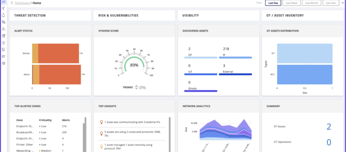Viewport: 346px width, 152px height.
Task: Click the Zone column header
Action: (20, 120)
